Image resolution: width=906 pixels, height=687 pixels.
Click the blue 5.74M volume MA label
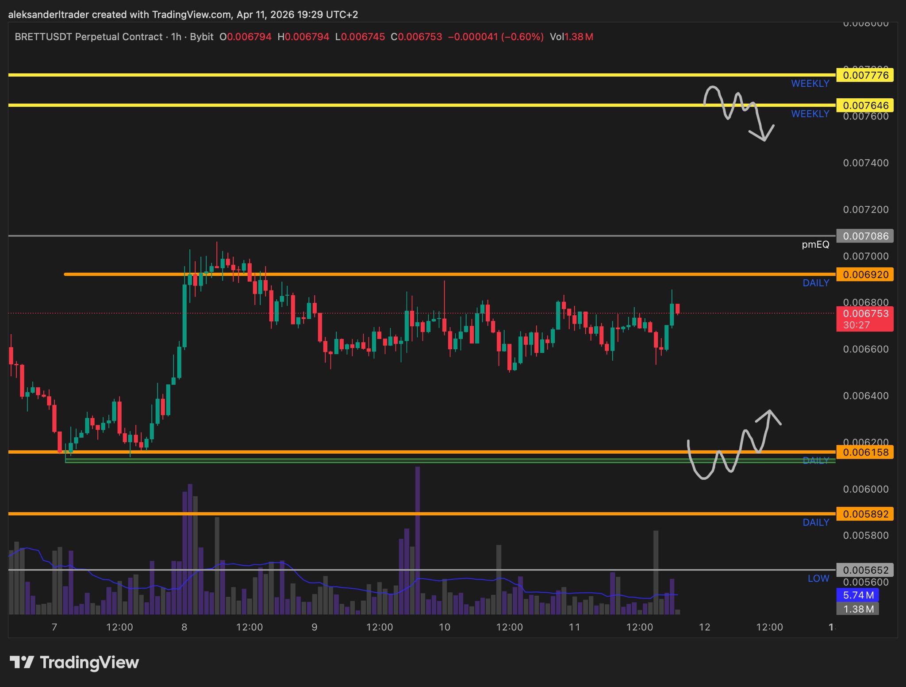tap(857, 595)
